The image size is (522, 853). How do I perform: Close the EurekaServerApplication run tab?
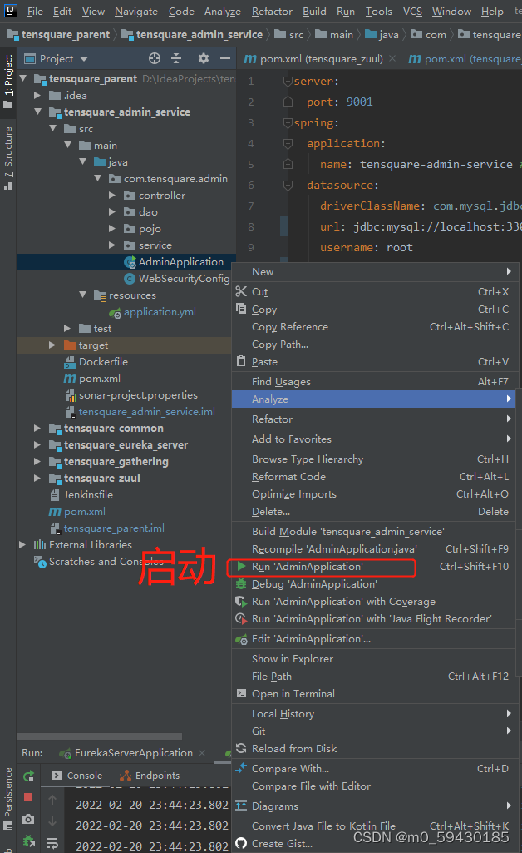pos(202,753)
